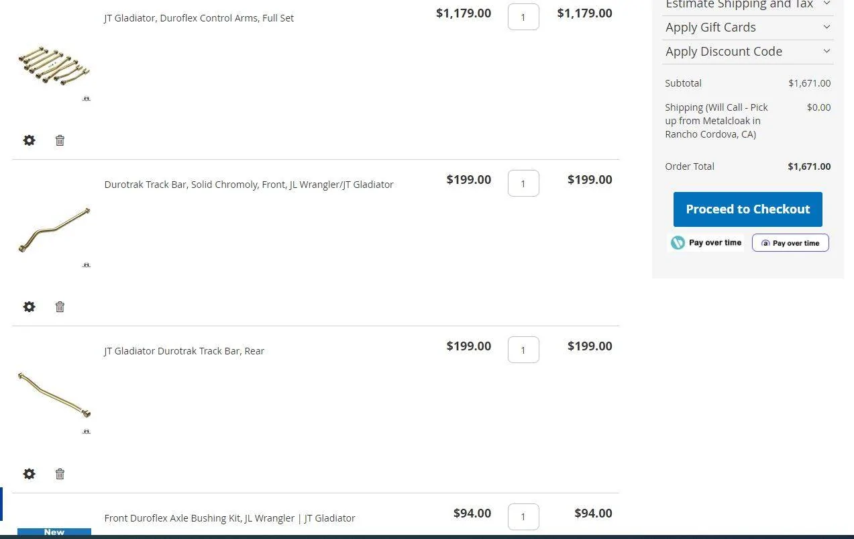This screenshot has width=854, height=539.
Task: Click quantity field for Duroflex Control Arms
Action: (523, 17)
